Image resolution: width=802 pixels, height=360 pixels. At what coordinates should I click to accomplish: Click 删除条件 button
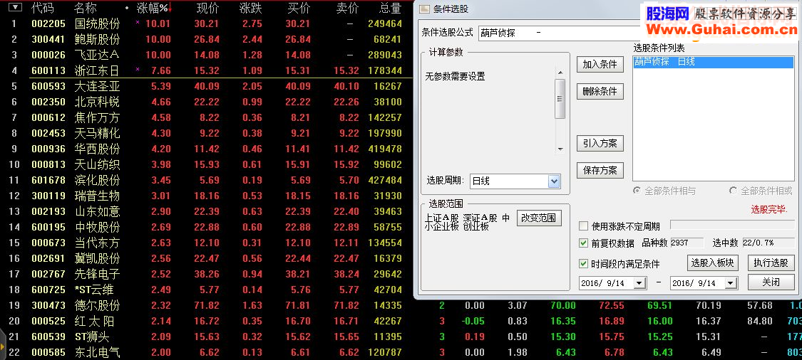click(600, 92)
